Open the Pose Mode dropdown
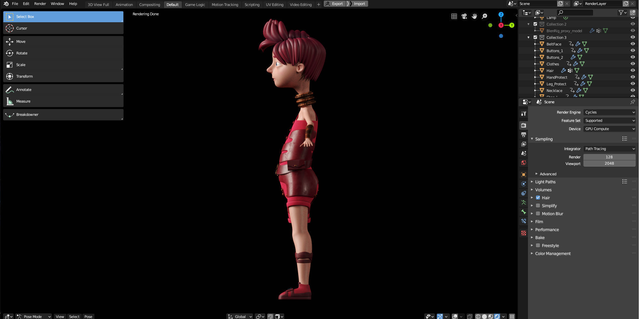Screen dimensions: 639x319 (x=34, y=316)
